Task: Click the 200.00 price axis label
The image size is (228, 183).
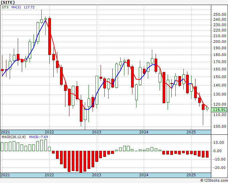Action: 220,42
